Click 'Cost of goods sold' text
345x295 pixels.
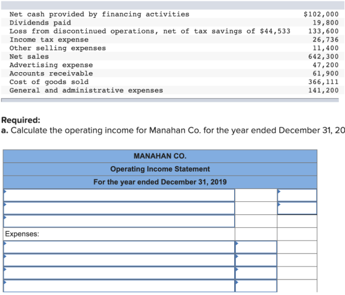[49, 82]
